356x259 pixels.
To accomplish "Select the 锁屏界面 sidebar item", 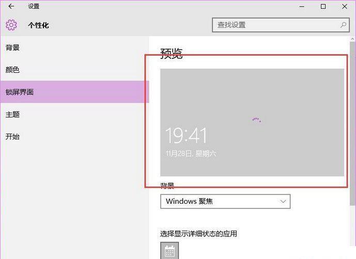I will tap(74, 92).
